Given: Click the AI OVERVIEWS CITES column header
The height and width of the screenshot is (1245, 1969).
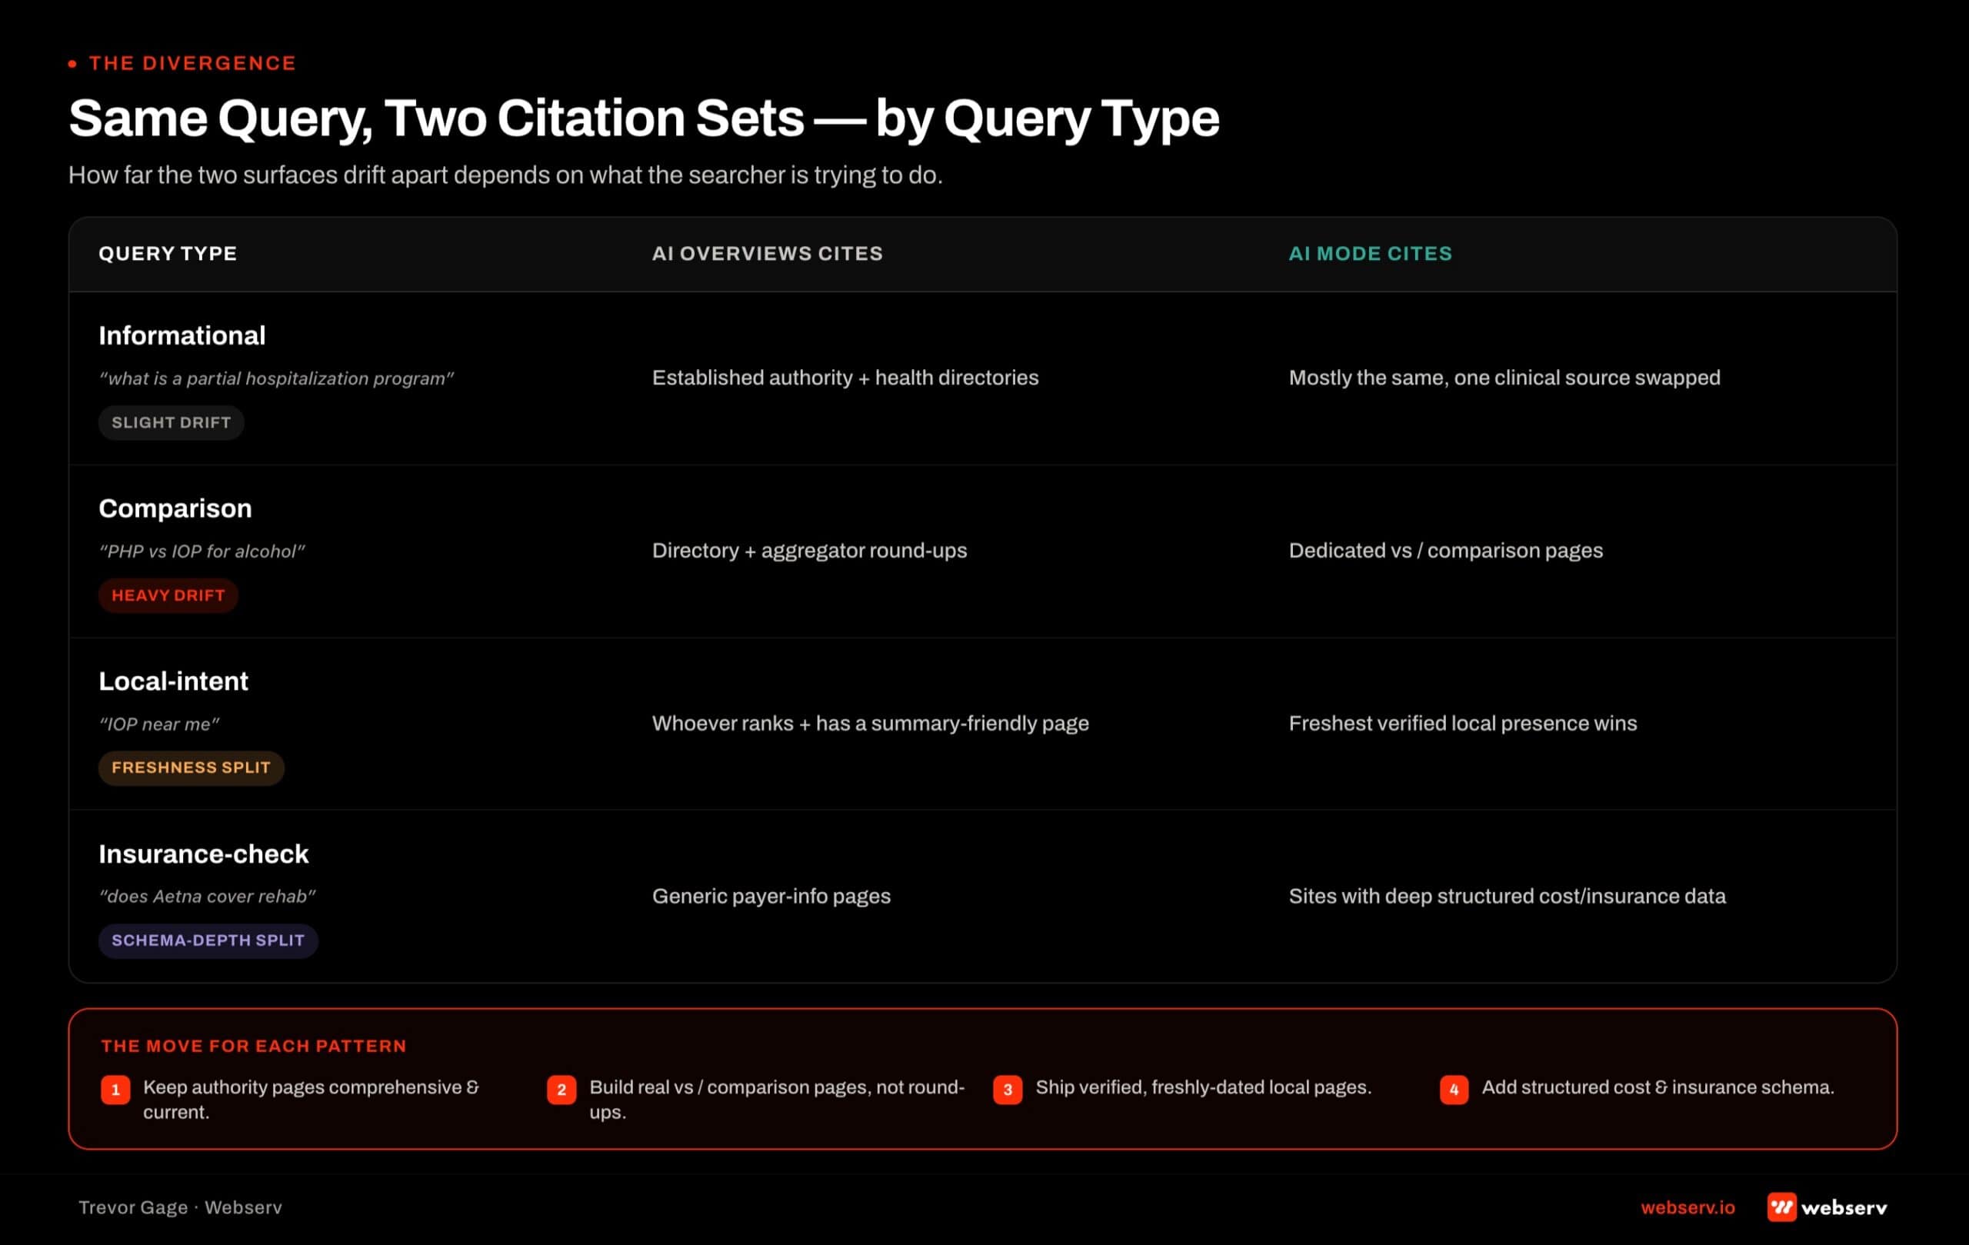Looking at the screenshot, I should (x=767, y=254).
